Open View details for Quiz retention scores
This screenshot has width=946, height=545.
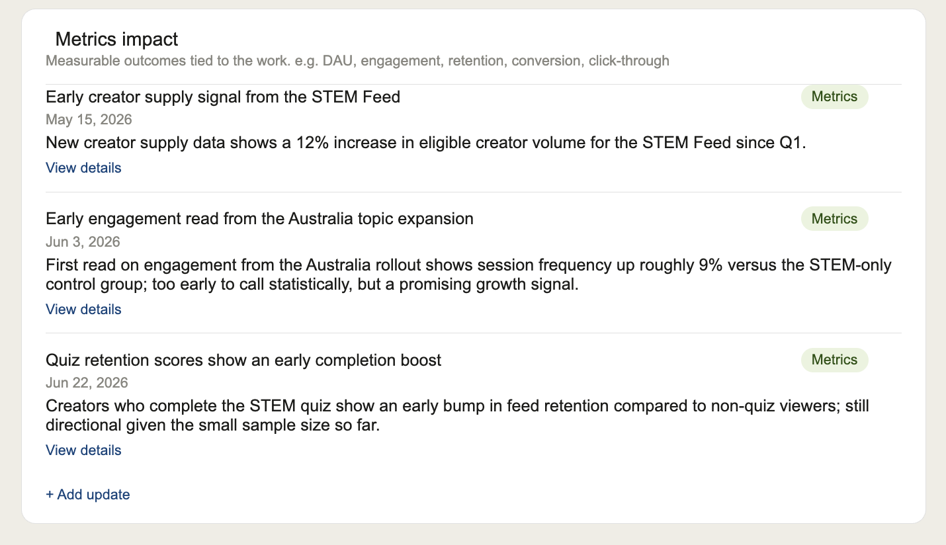click(83, 450)
